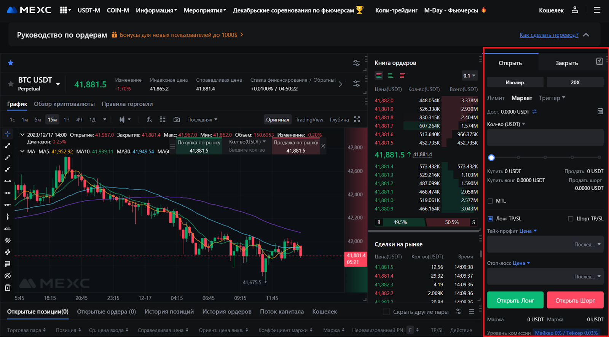This screenshot has height=337, width=609.
Task: Open the BTC USDT pair dropdown
Action: (x=58, y=84)
